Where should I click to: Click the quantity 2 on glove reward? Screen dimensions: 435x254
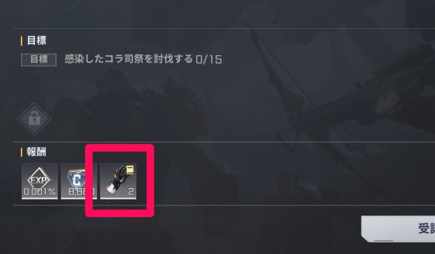coord(131,192)
